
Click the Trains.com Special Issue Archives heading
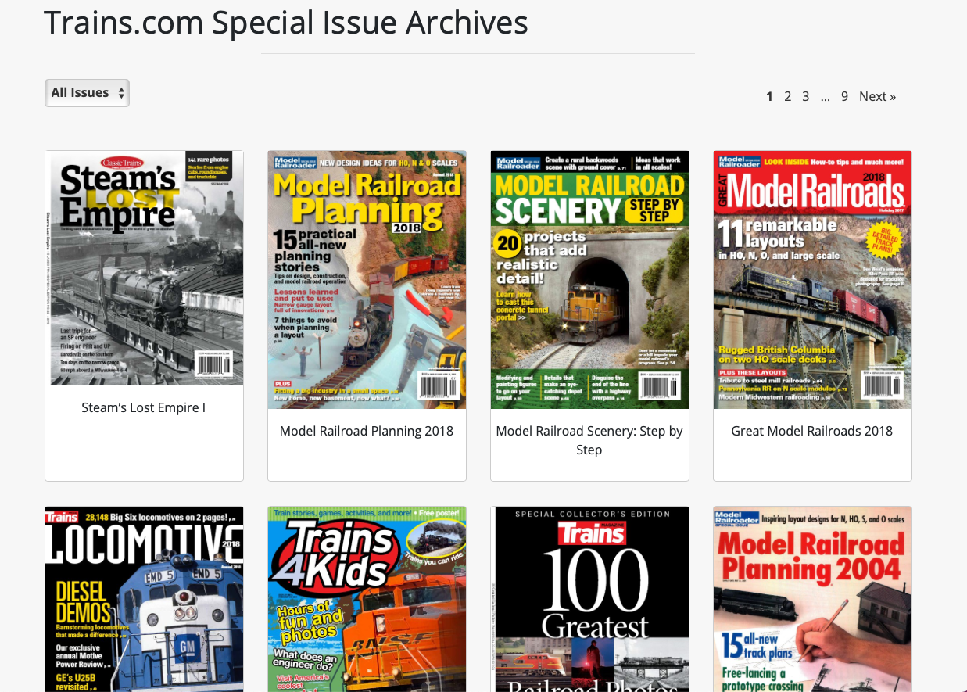(x=286, y=23)
